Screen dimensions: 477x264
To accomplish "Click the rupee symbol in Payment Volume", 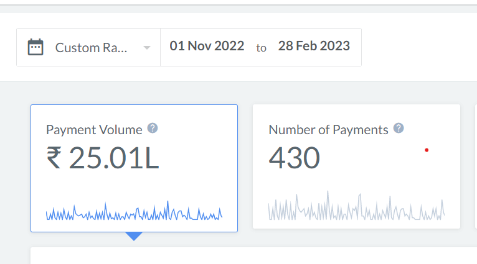I will (x=54, y=158).
